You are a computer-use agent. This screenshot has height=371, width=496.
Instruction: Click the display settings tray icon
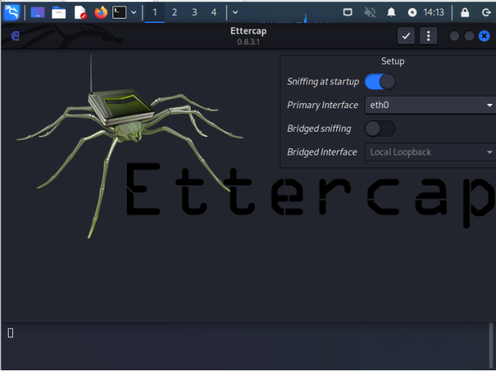point(348,12)
